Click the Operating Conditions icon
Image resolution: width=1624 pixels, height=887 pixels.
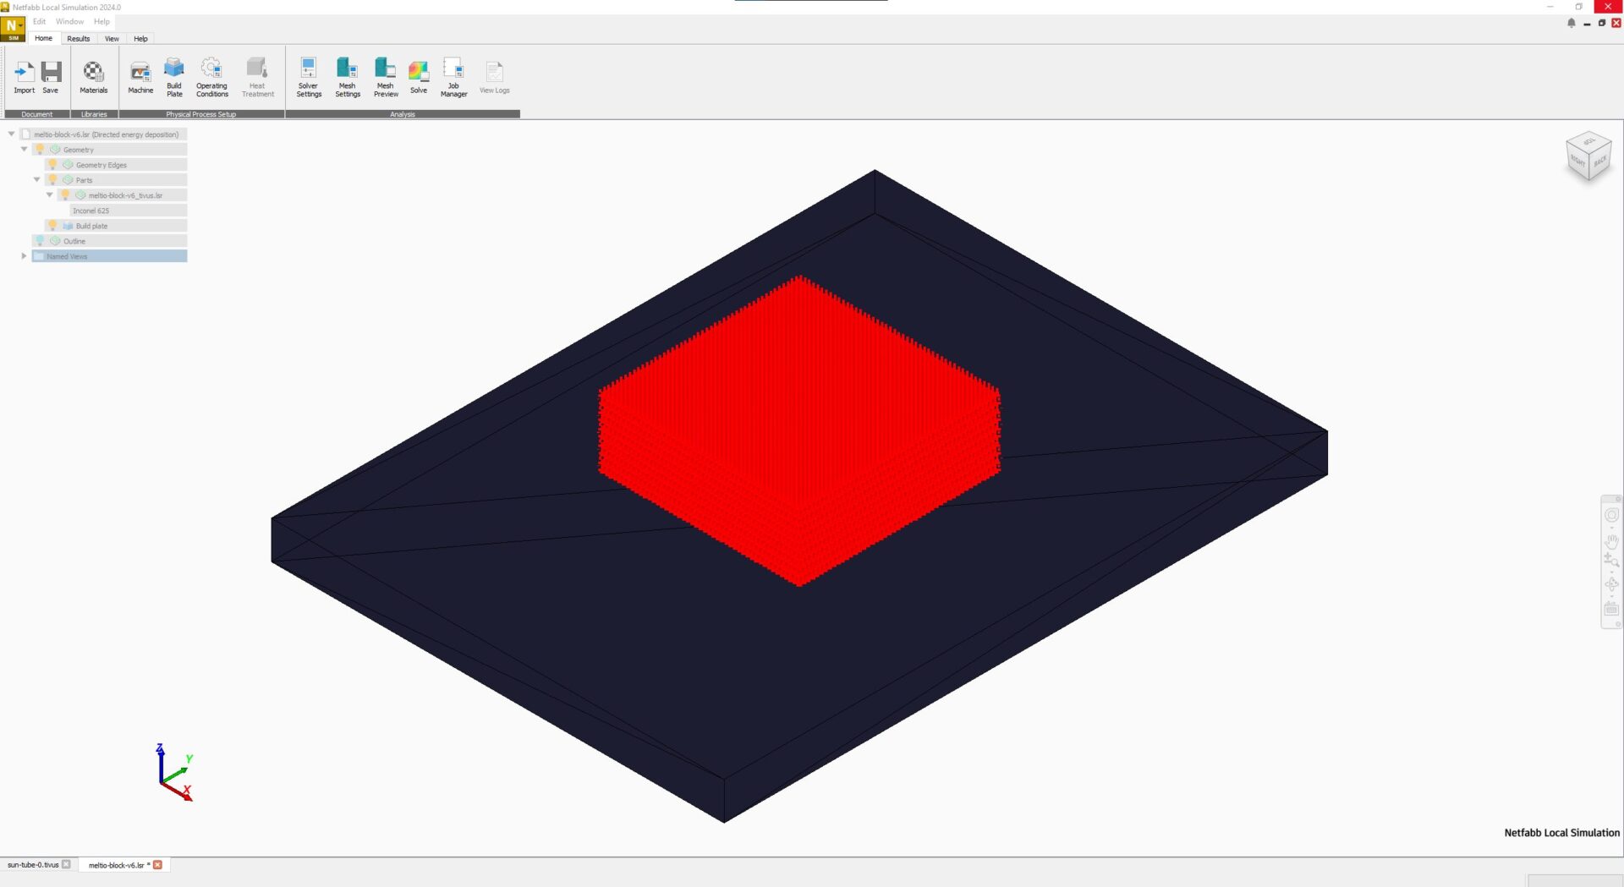coord(211,74)
